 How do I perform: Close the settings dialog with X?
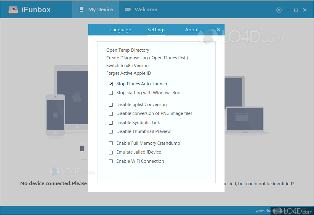(x=219, y=30)
